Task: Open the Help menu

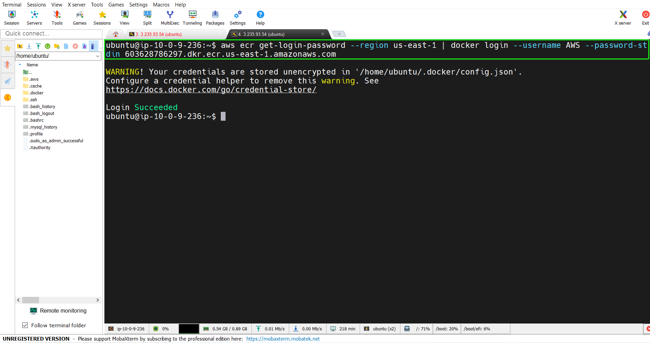Action: [180, 4]
